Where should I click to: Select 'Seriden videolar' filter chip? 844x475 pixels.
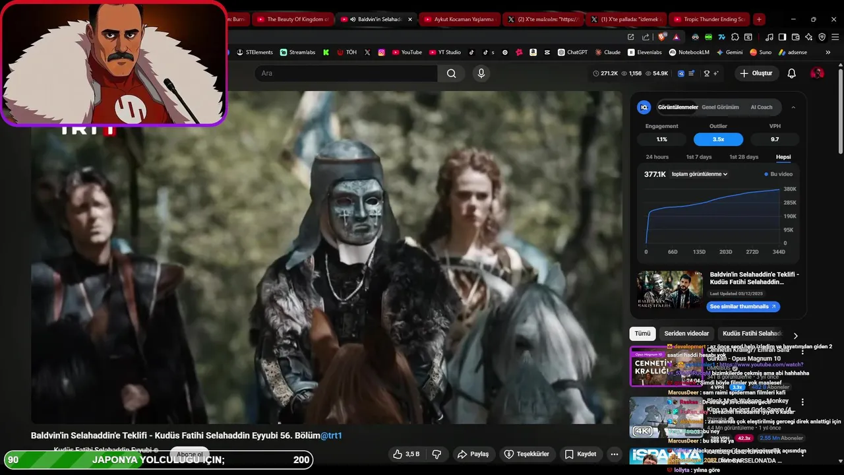[686, 334]
